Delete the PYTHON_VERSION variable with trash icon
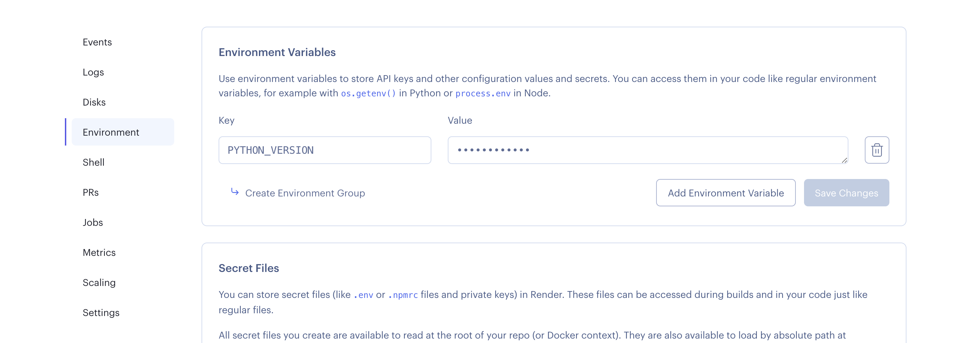 point(877,150)
